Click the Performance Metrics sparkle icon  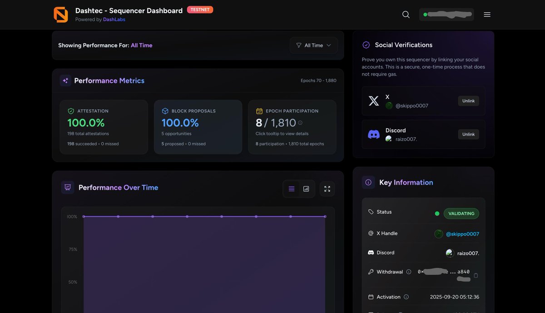(65, 81)
